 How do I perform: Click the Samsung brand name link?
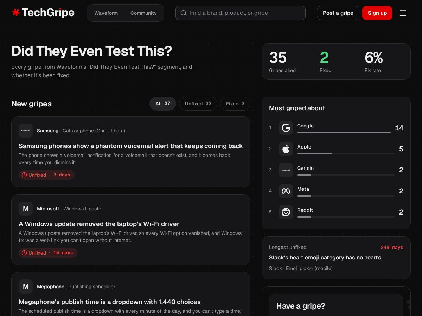click(x=47, y=131)
